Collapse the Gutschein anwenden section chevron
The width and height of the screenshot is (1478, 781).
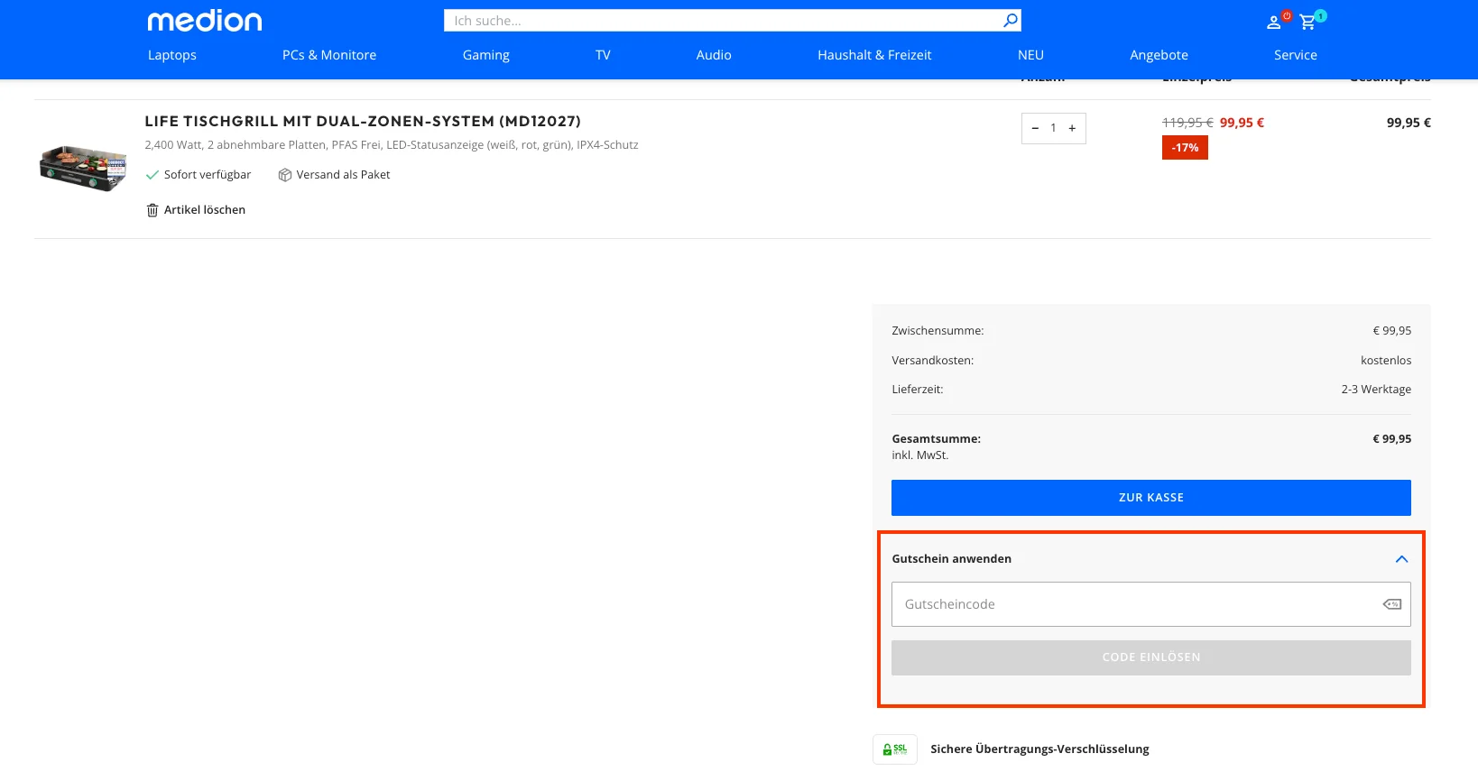coord(1401,559)
